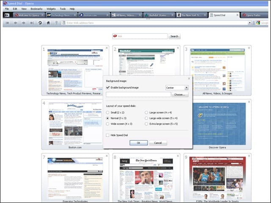Viewport: 271px width, 203px height.
Task: Switch to the Technology News tab
Action: pyautogui.click(x=61, y=15)
